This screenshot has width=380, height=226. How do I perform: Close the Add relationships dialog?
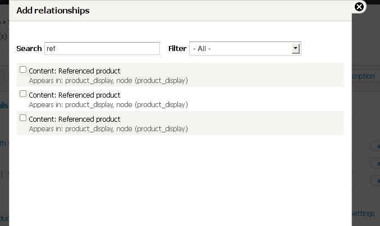point(360,7)
